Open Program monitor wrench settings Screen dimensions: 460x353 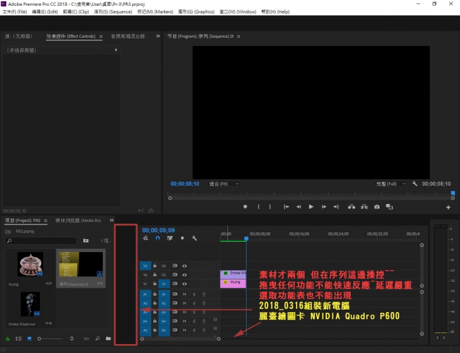[x=415, y=184]
